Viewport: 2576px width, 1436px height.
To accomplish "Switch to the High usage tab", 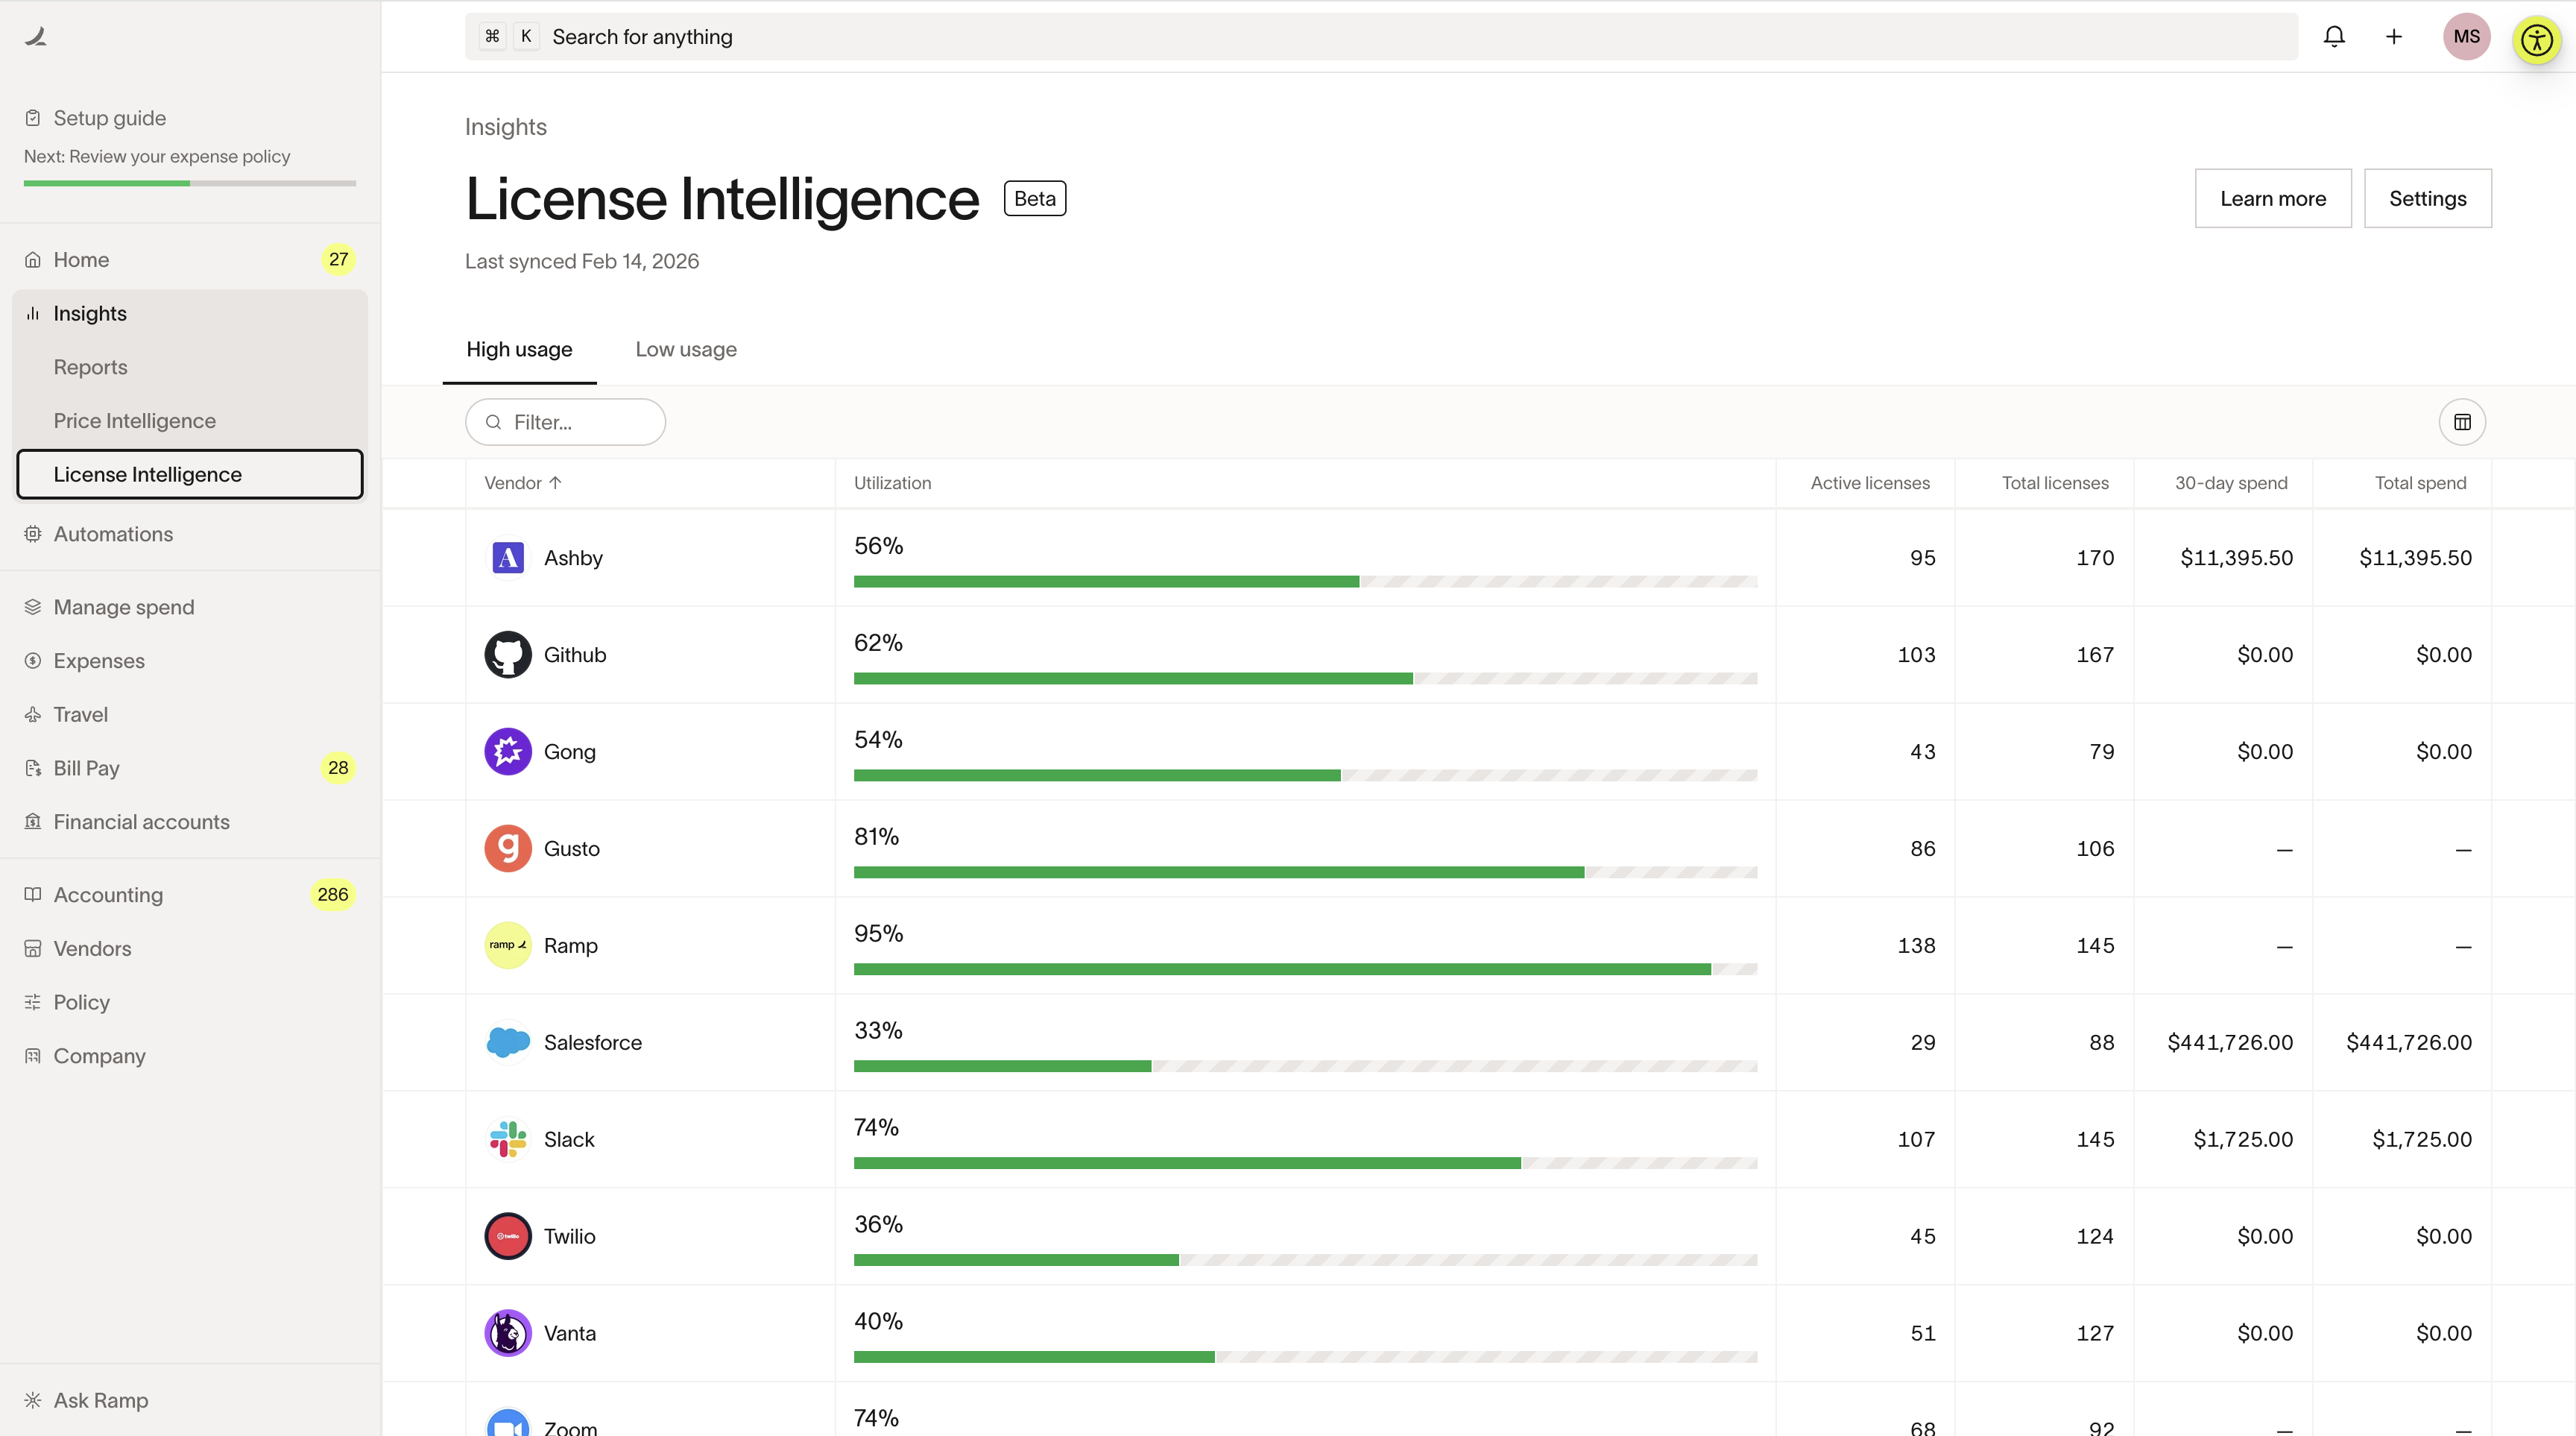I will (519, 349).
